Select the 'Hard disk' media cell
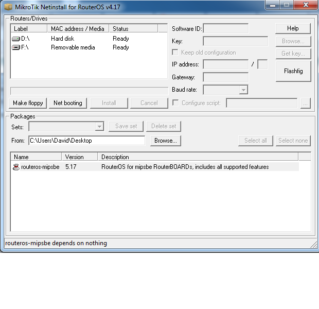319x309 pixels. 62,39
